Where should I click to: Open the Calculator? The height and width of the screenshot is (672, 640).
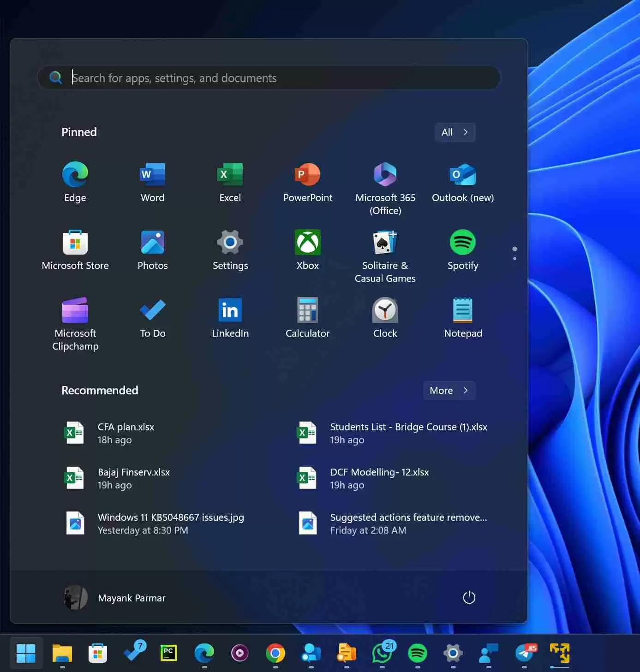click(x=307, y=317)
